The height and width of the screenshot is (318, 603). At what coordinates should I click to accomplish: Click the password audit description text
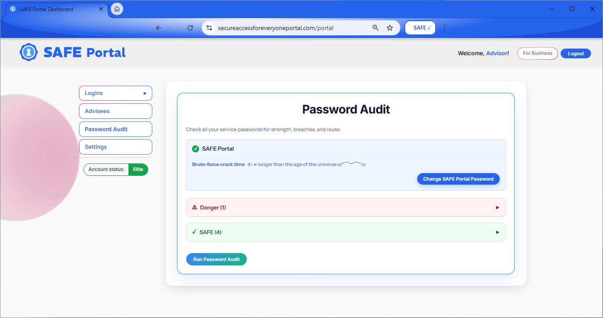[264, 130]
